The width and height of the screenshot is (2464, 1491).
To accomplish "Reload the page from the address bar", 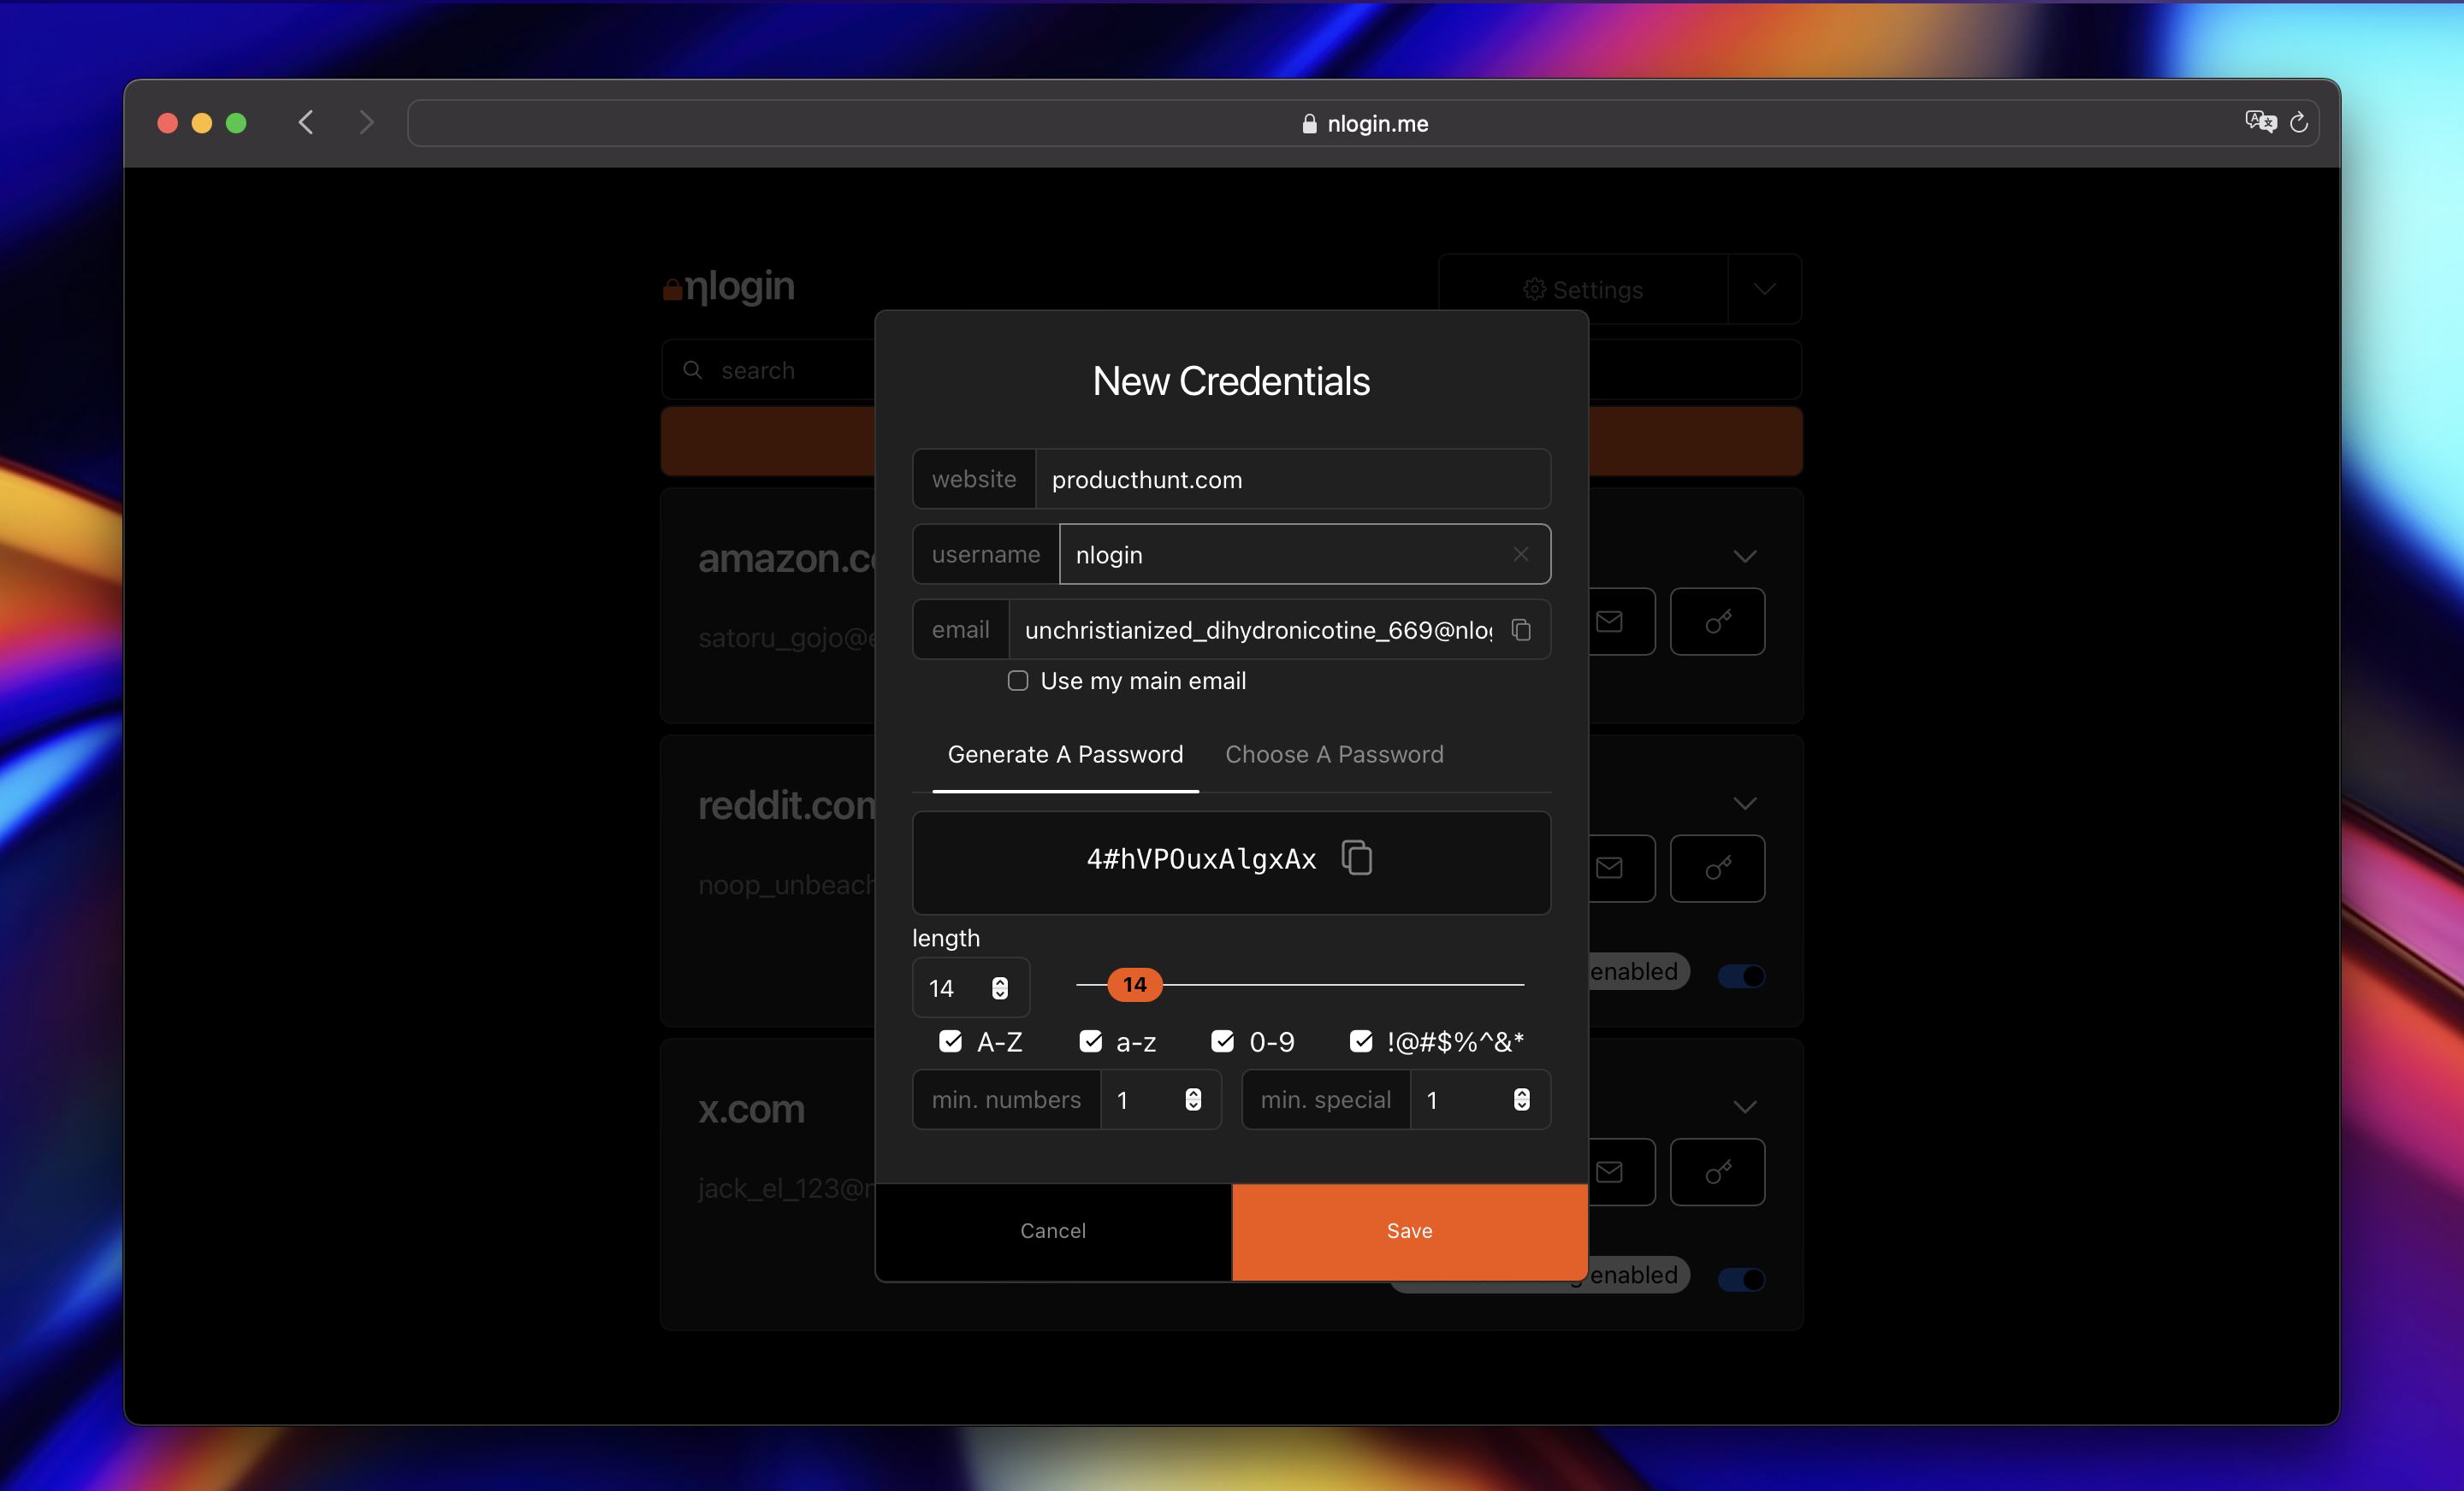I will point(2299,122).
